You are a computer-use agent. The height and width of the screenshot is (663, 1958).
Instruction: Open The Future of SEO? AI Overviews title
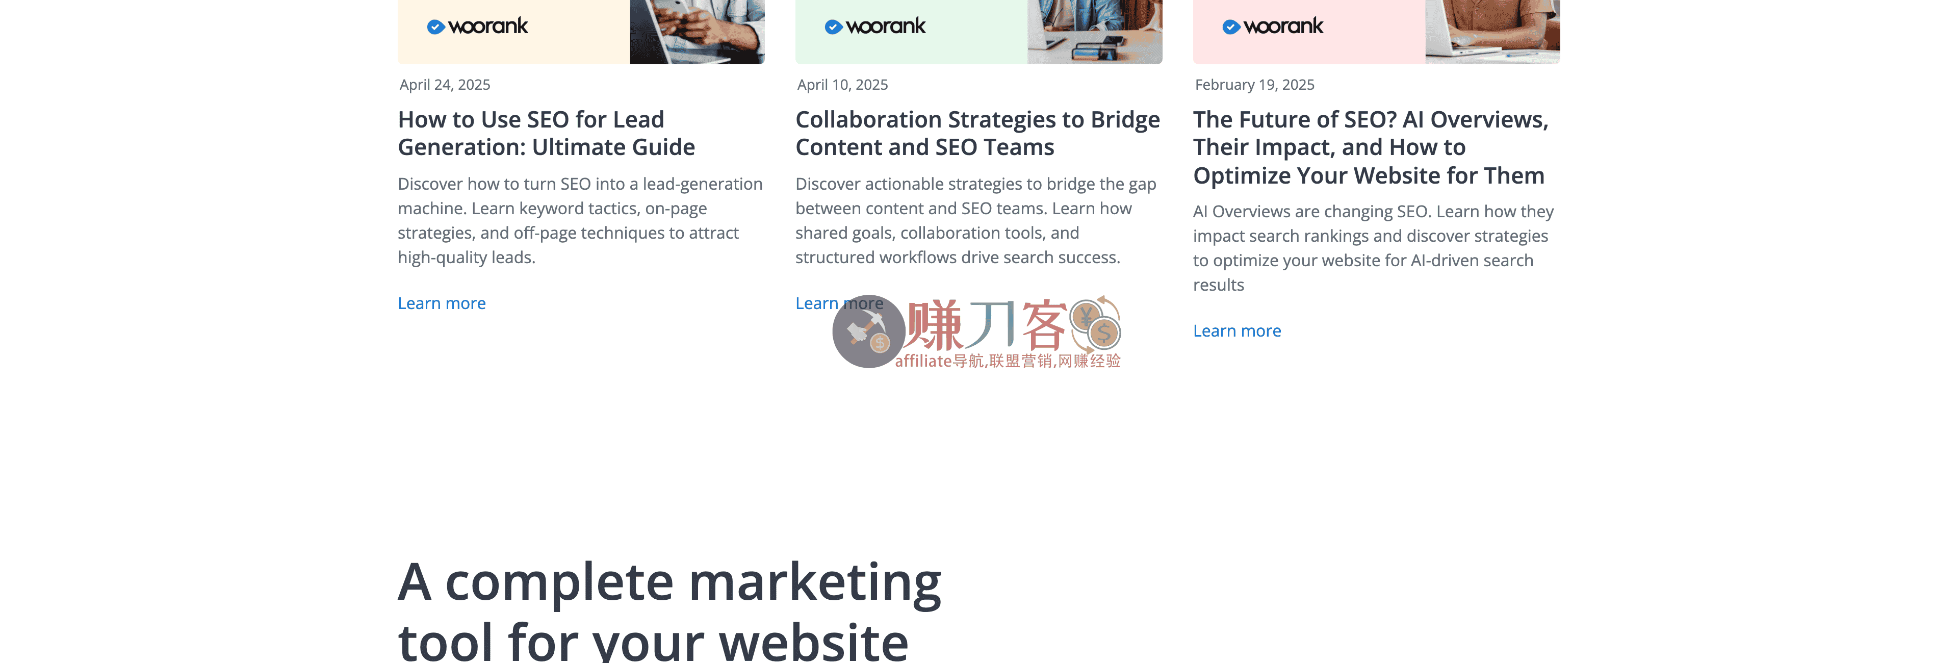coord(1371,147)
